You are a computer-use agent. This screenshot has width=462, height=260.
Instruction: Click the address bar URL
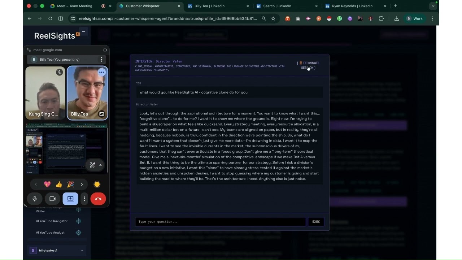click(x=168, y=18)
